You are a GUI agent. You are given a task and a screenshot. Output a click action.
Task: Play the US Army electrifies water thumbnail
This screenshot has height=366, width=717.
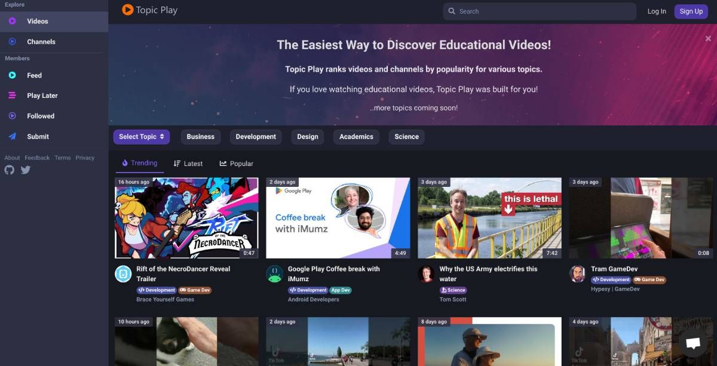(489, 218)
